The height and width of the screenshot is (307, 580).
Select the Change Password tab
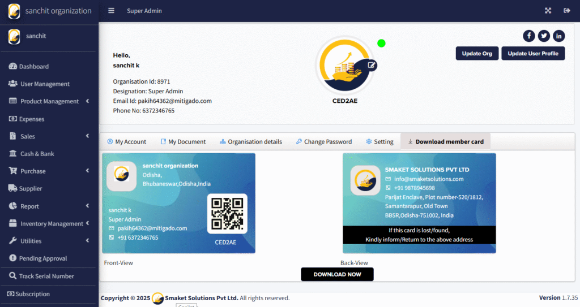click(323, 141)
